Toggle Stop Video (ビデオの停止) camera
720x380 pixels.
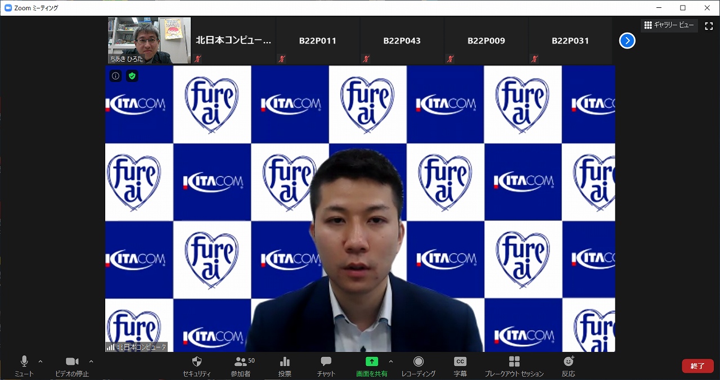tap(72, 361)
